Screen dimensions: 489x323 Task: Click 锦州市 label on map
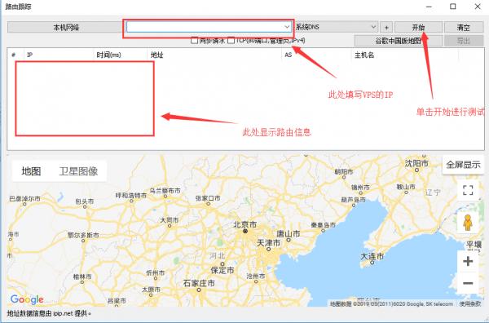pyautogui.click(x=360, y=188)
